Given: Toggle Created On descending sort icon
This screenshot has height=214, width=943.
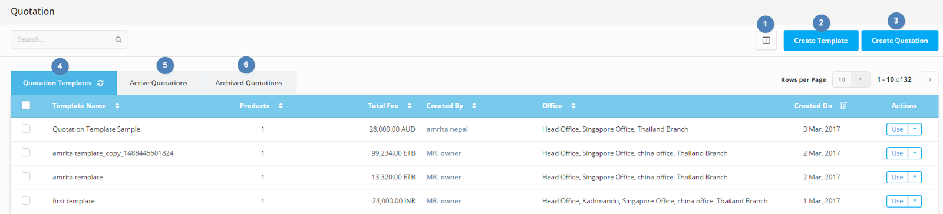Looking at the screenshot, I should [843, 106].
